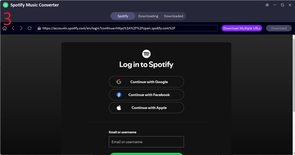Click the 'Email or username' label
This screenshot has width=295, height=155.
point(122,132)
